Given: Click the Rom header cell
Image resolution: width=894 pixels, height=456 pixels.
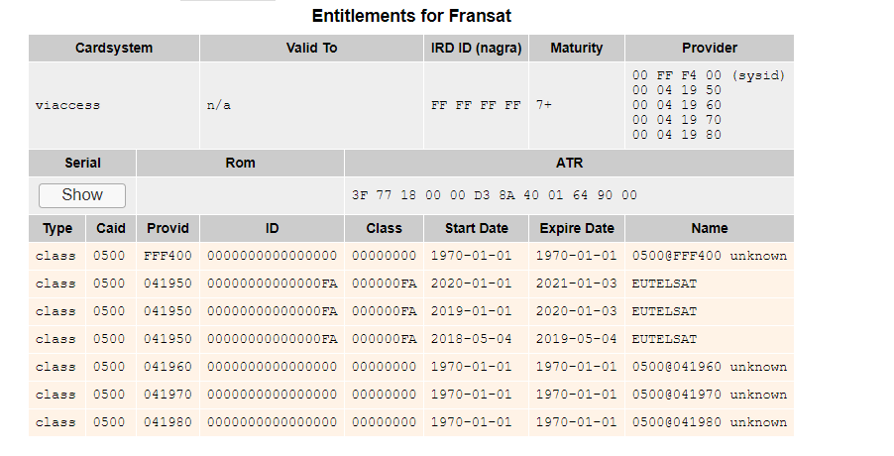Looking at the screenshot, I should pos(240,163).
